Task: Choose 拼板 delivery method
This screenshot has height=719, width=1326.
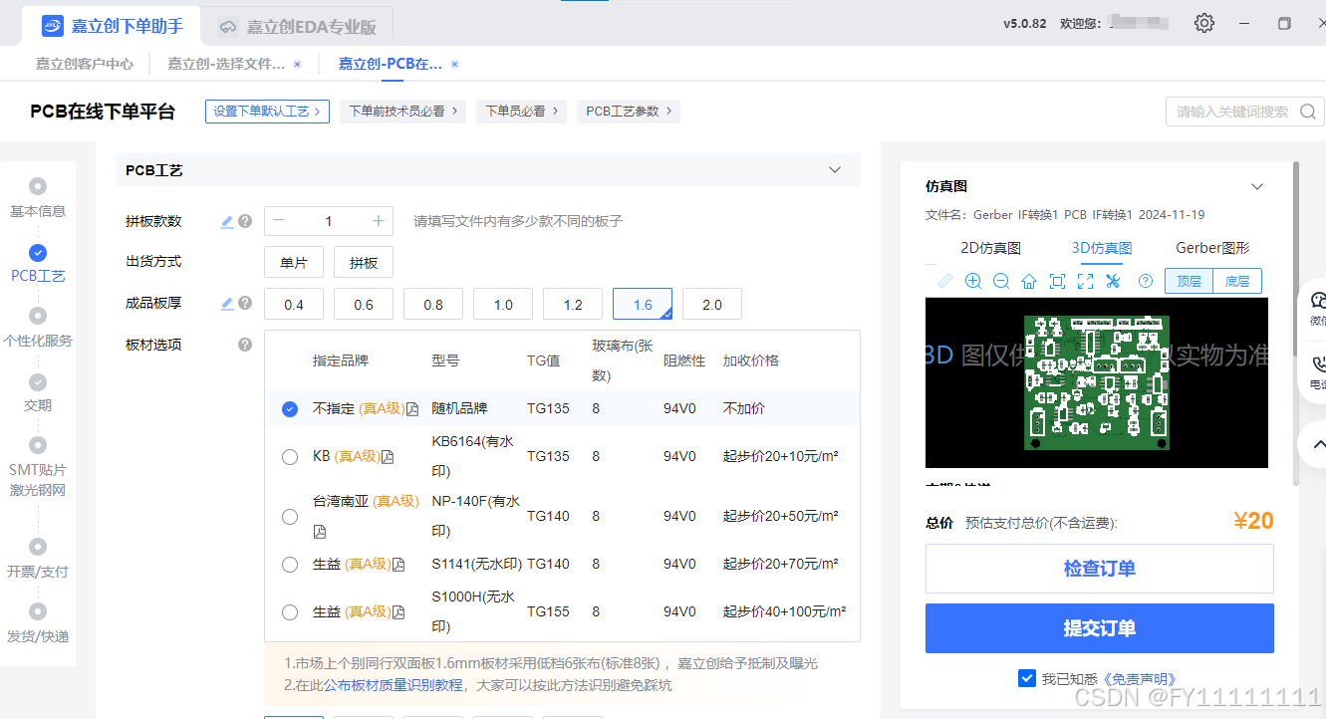Action: [x=364, y=262]
